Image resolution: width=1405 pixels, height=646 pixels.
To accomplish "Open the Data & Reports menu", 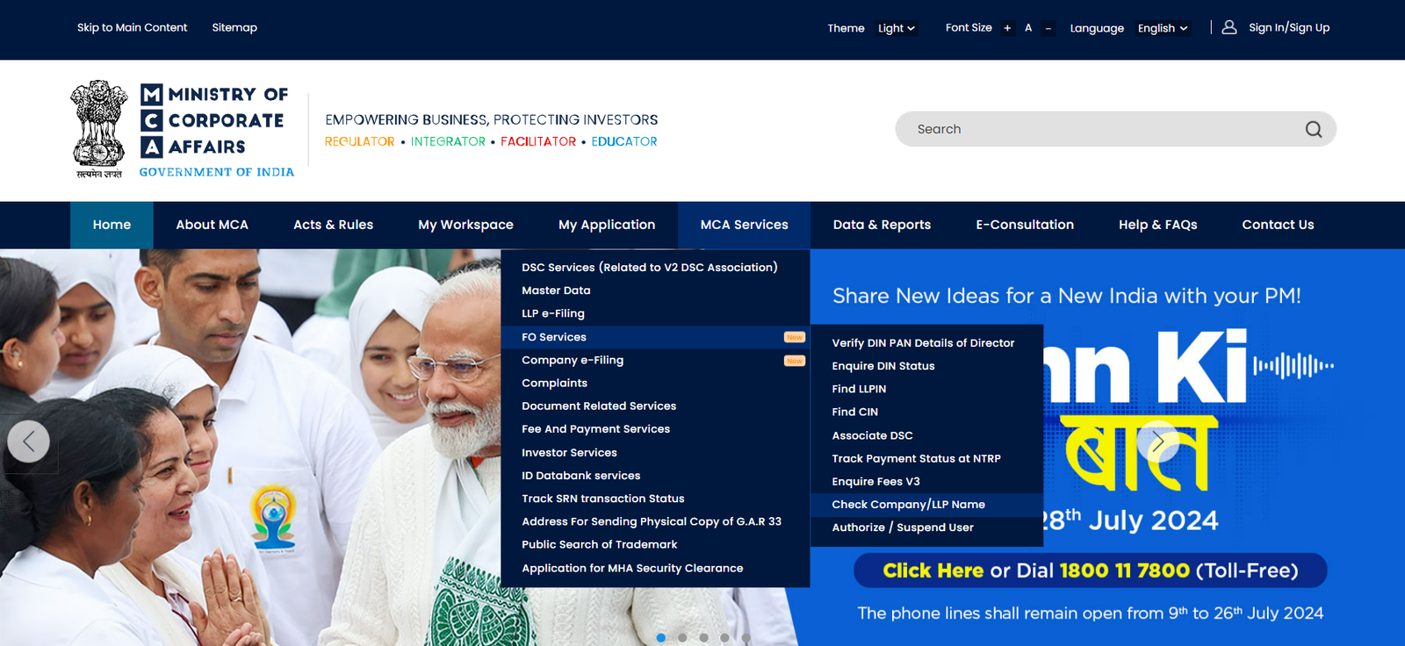I will click(882, 225).
